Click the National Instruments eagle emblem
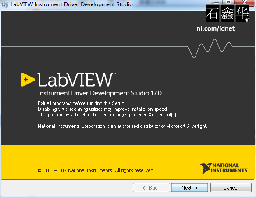This screenshot has width=256, height=197. tap(206, 169)
